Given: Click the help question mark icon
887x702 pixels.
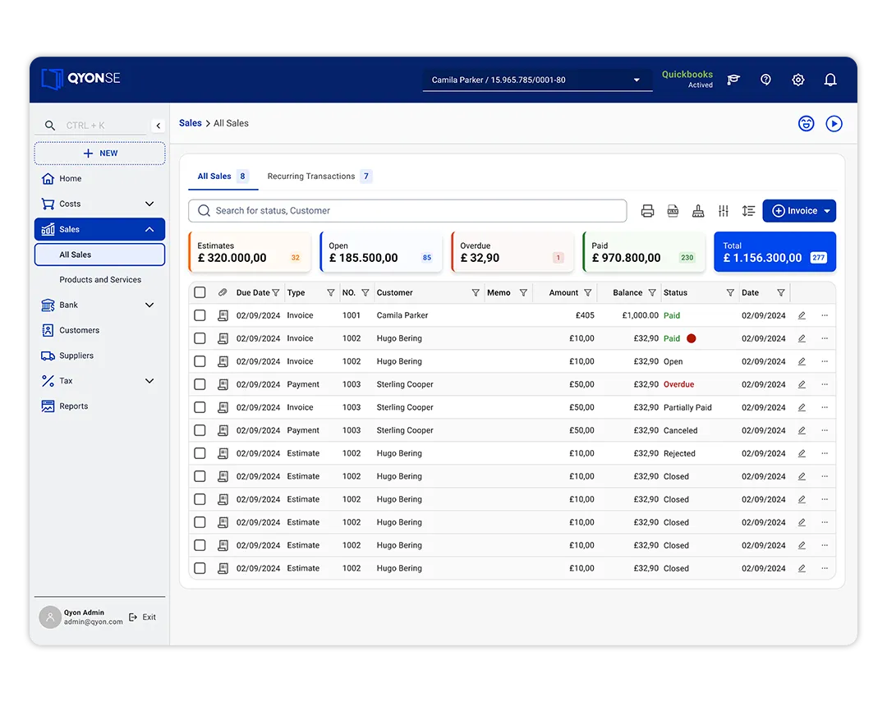Looking at the screenshot, I should click(765, 80).
